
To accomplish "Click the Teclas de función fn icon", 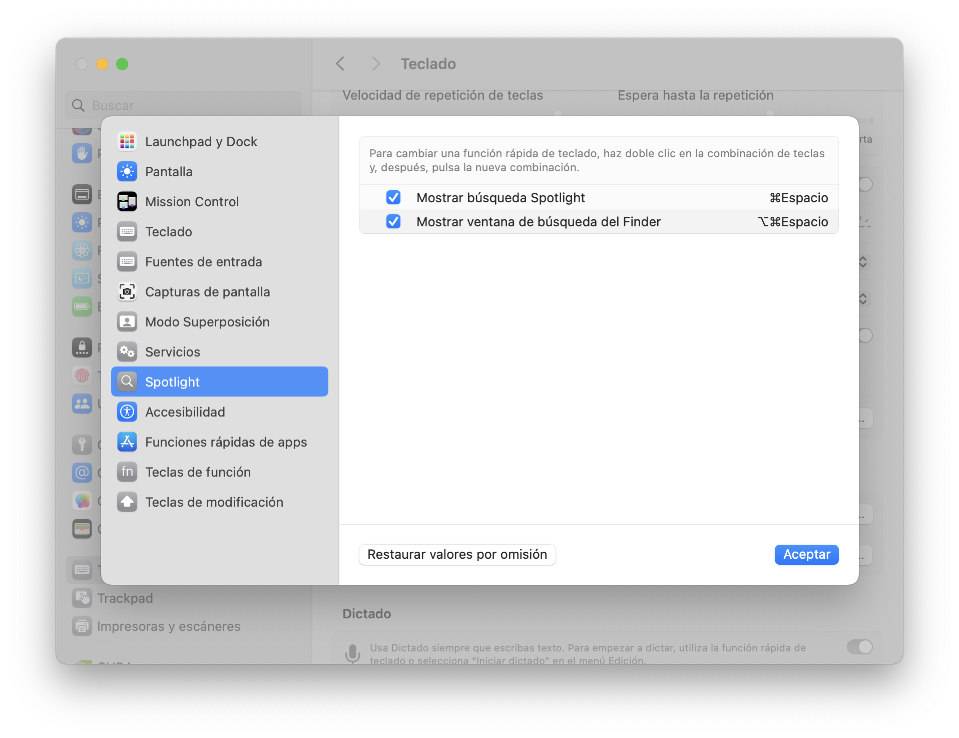I will pos(127,472).
